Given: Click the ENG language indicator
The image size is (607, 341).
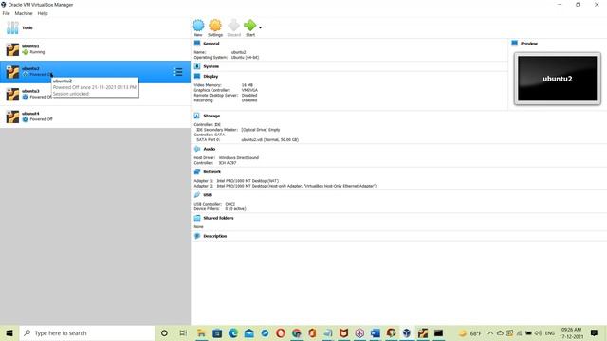Looking at the screenshot, I should pos(550,332).
